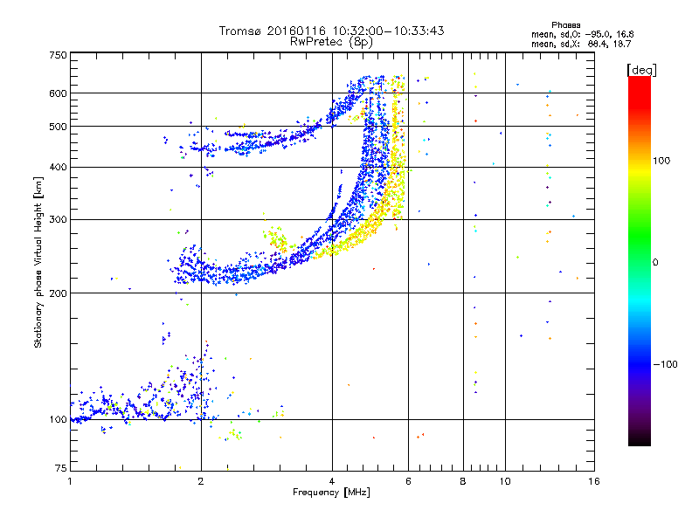Click x-axis tick label '10'
The image size is (699, 524).
point(505,481)
